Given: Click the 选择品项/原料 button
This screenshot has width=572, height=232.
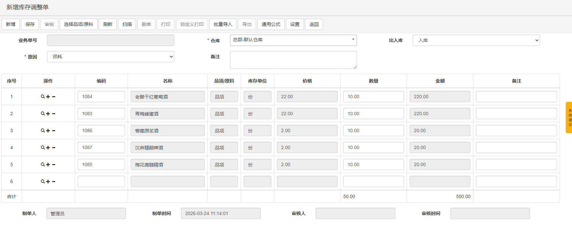Looking at the screenshot, I should (x=78, y=24).
